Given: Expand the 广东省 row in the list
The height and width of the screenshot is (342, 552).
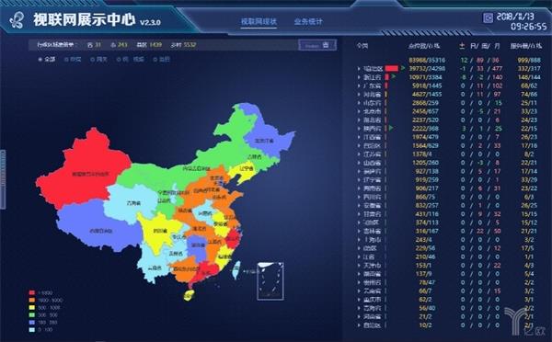Looking at the screenshot, I should tap(359, 85).
